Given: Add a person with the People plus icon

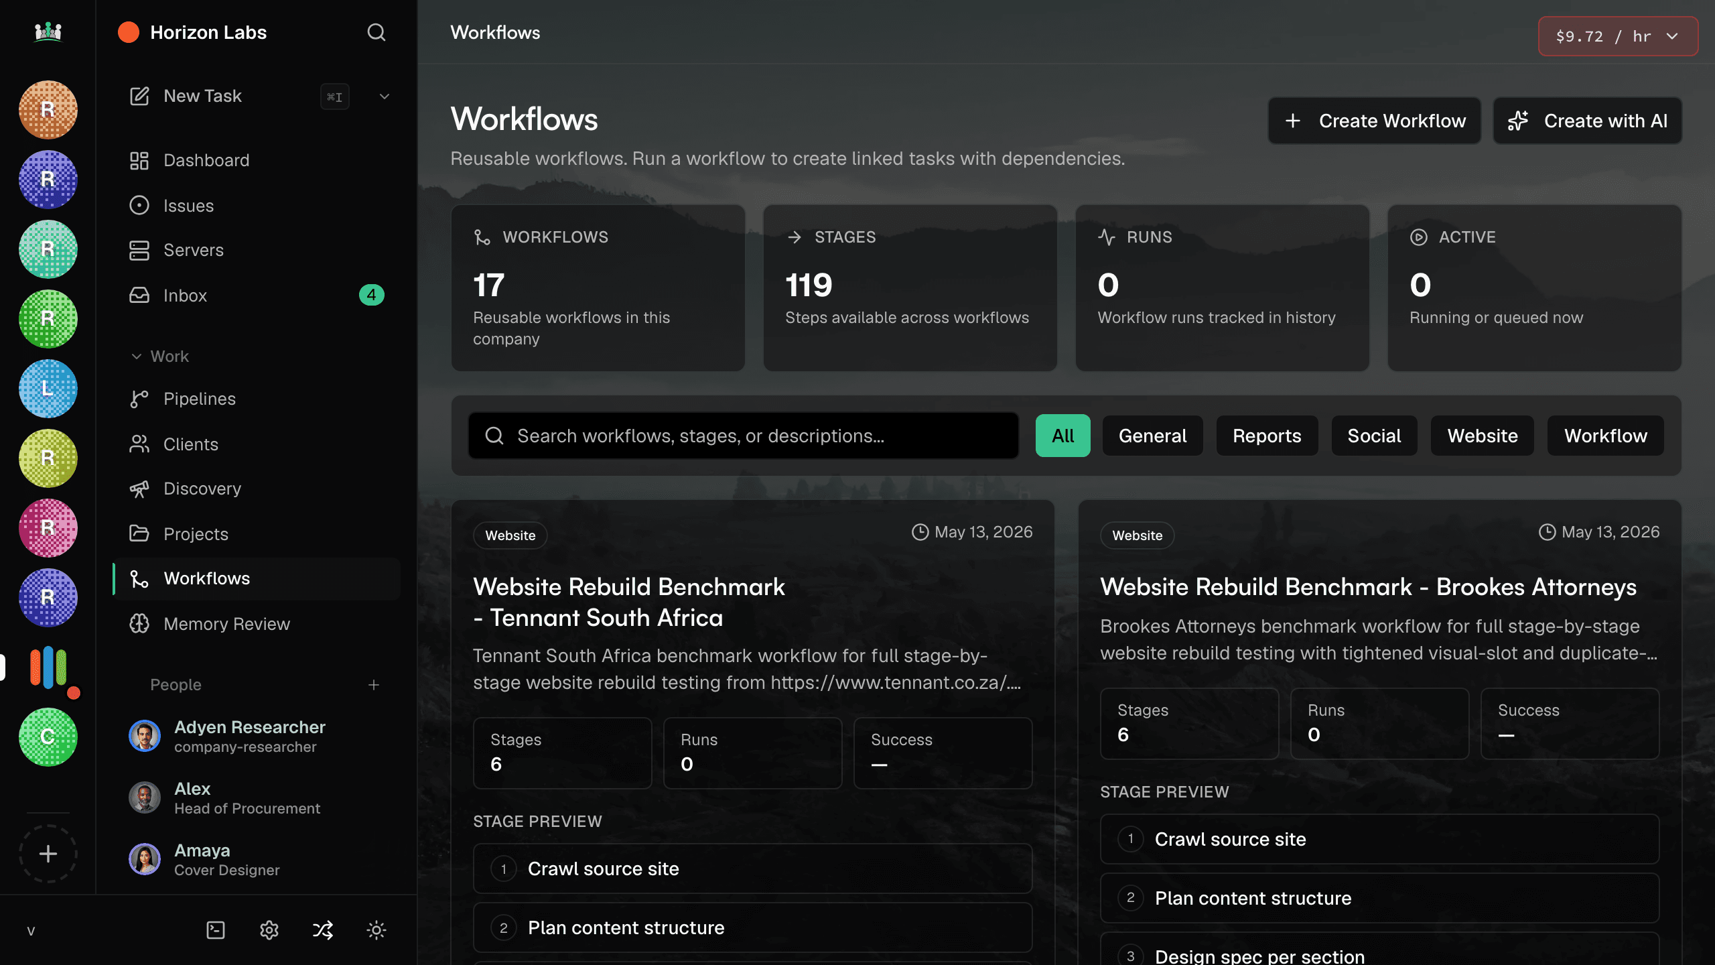Looking at the screenshot, I should click(x=374, y=685).
